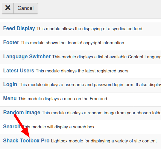The height and width of the screenshot is (149, 161).
Task: Click the Login description about username and password form
Action: (90, 85)
